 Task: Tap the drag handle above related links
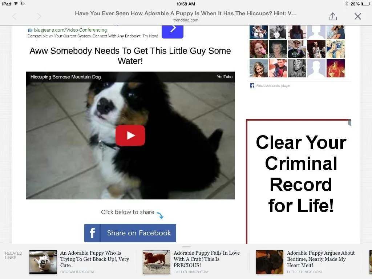click(x=186, y=247)
